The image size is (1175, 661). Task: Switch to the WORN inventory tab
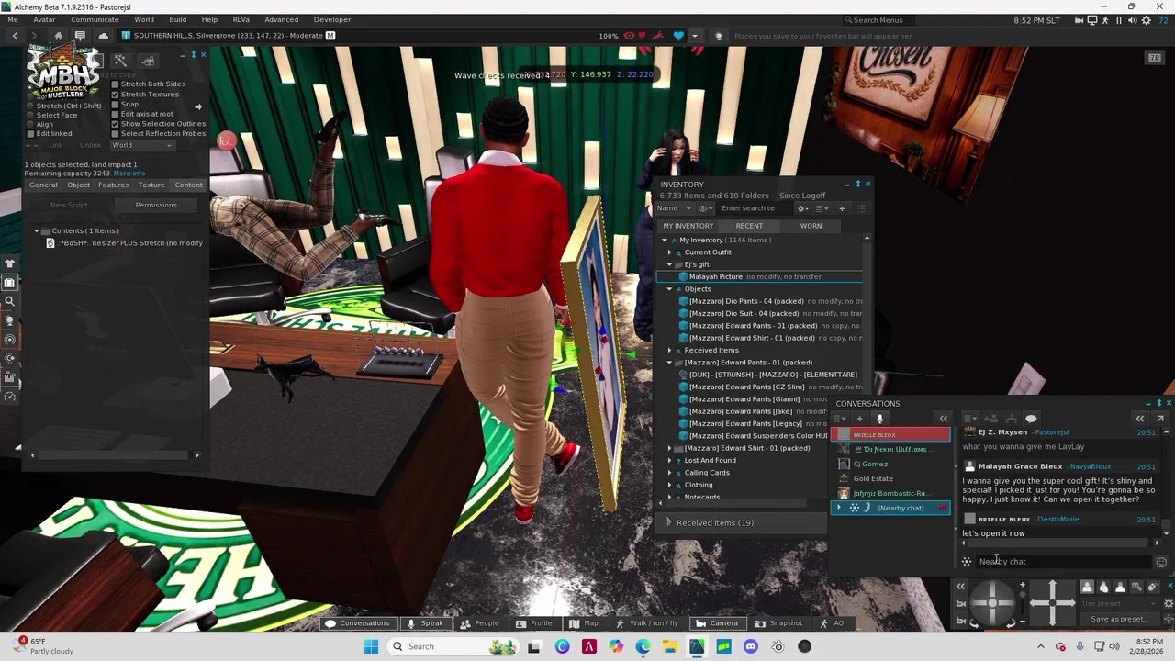811,226
